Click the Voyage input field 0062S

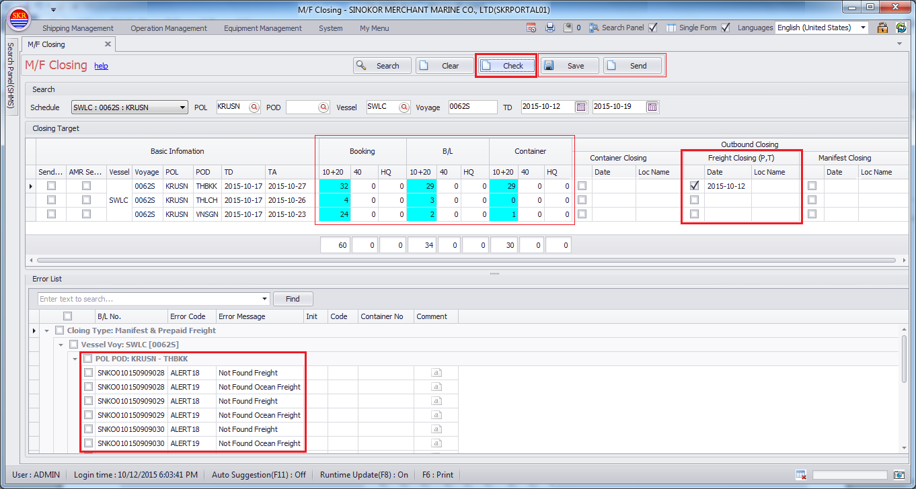(x=473, y=107)
